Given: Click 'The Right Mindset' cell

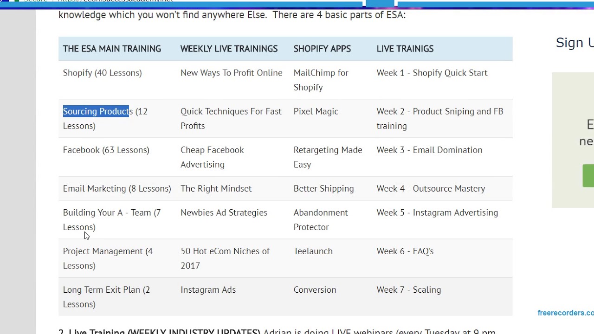Looking at the screenshot, I should coord(216,188).
